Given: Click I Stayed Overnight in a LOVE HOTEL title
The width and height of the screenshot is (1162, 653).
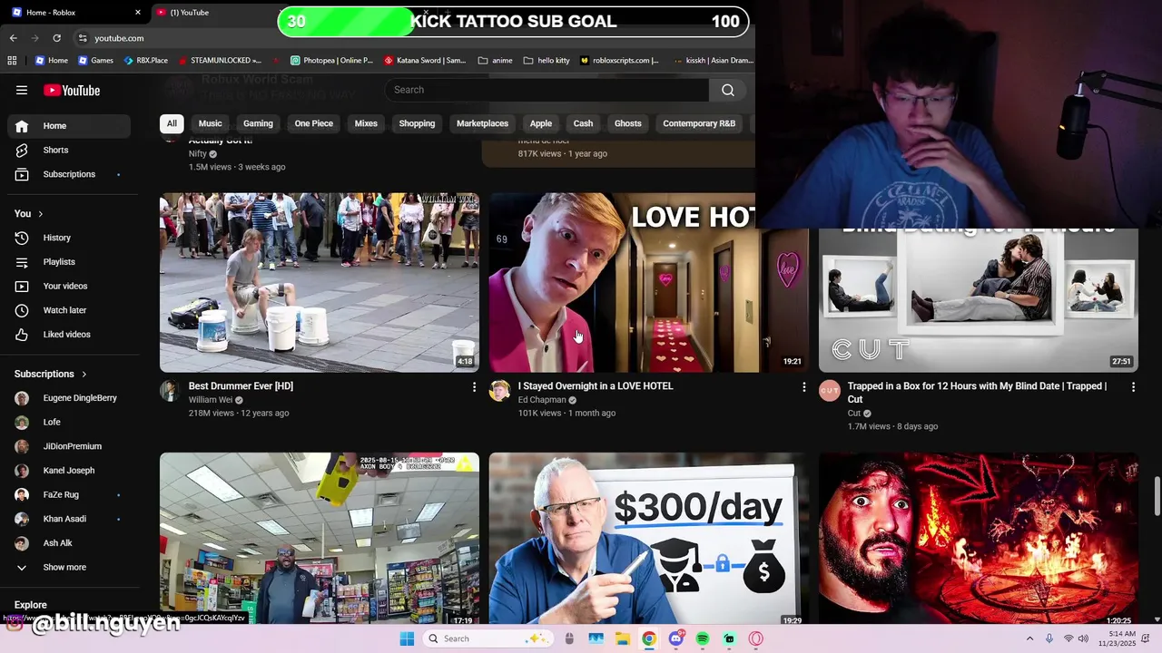Looking at the screenshot, I should click(596, 386).
